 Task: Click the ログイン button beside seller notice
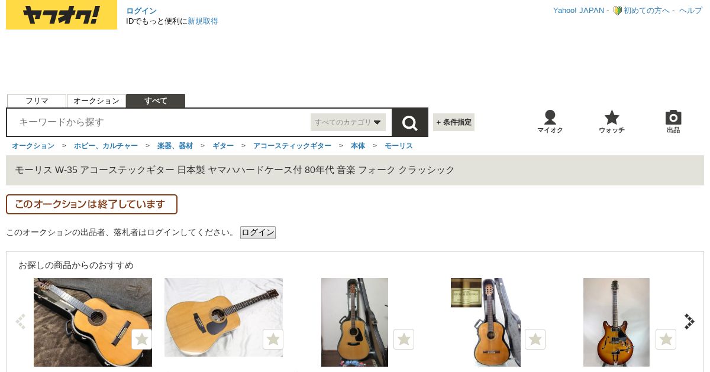pos(258,233)
